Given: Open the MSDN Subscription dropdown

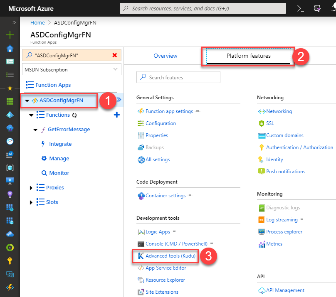Looking at the screenshot, I should pos(72,69).
